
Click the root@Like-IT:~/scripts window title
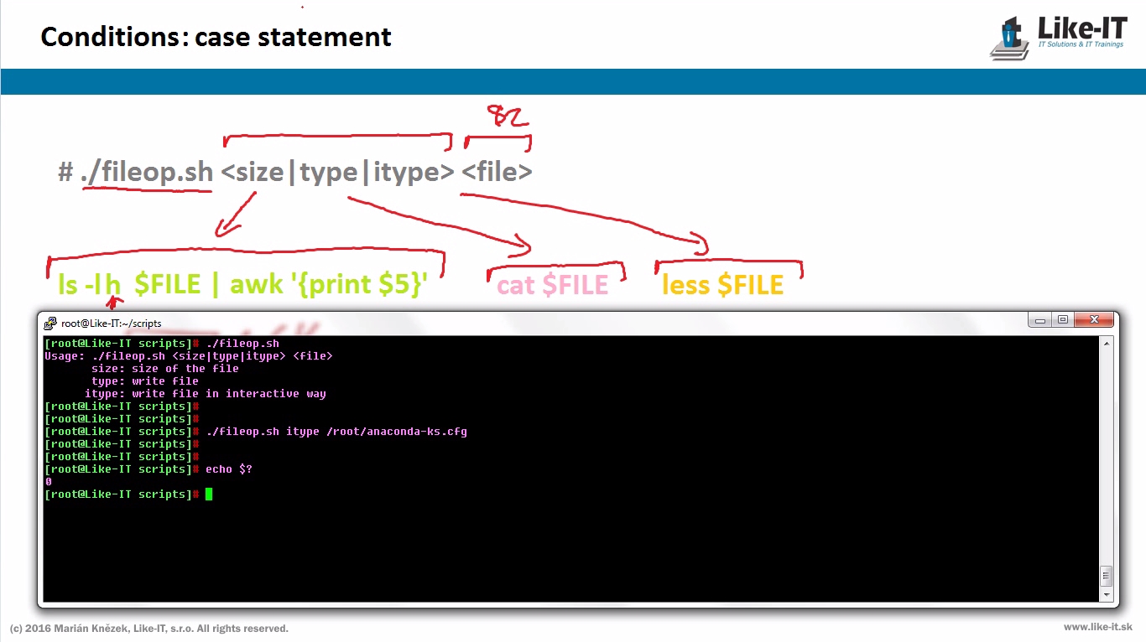click(x=111, y=324)
